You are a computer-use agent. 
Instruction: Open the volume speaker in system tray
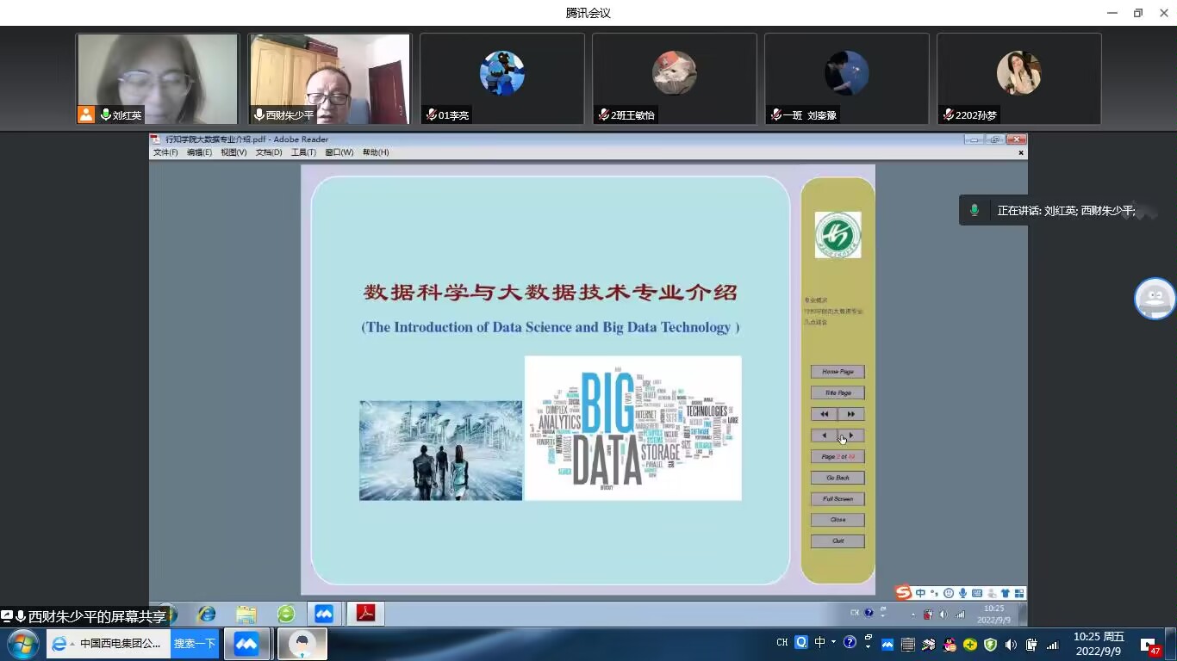(x=1011, y=645)
